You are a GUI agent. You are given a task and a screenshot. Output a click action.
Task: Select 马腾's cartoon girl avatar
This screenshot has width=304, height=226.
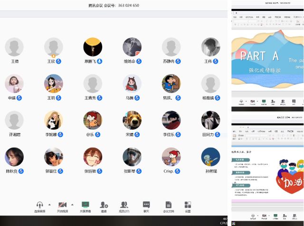point(132,84)
